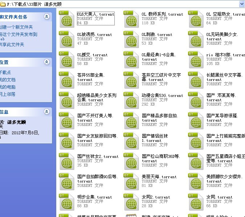Viewport: 245px width, 217px height.
Task: Select the 国产情侣丝袜1.torrent icon
Action: click(131, 141)
